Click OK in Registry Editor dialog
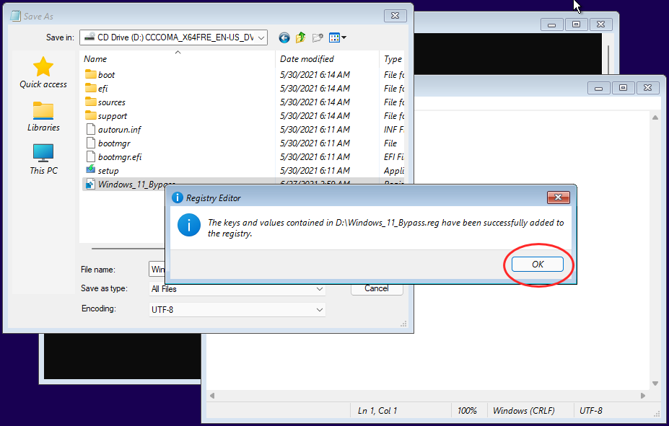Image resolution: width=669 pixels, height=426 pixels. [537, 264]
